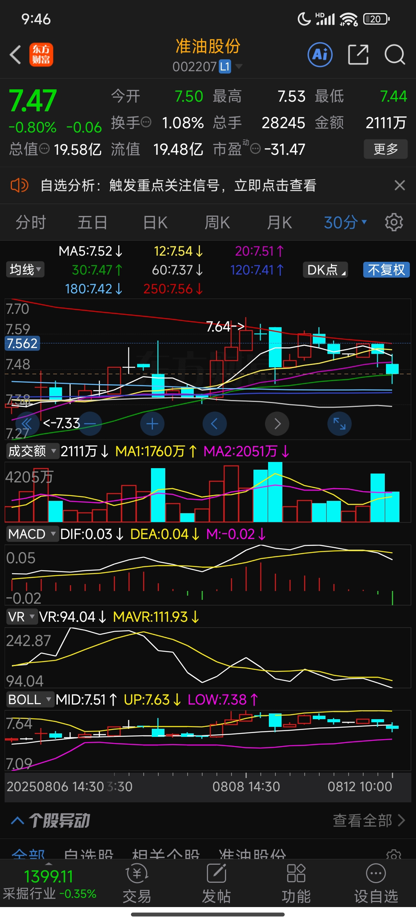Tap 自选分析 signal message text
416x924 pixels.
[x=178, y=186]
